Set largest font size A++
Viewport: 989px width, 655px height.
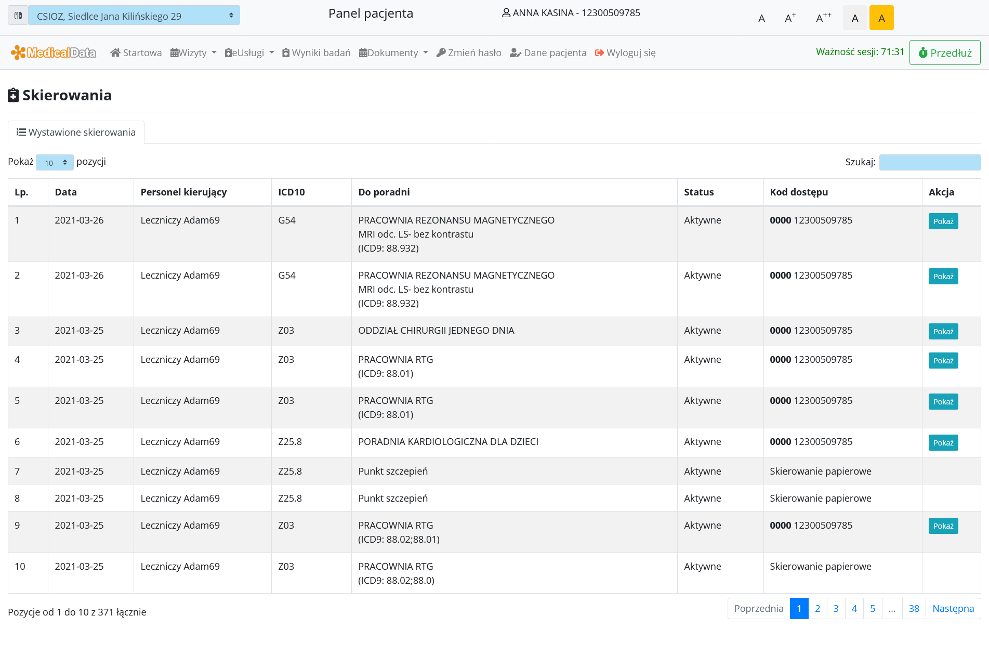[823, 18]
